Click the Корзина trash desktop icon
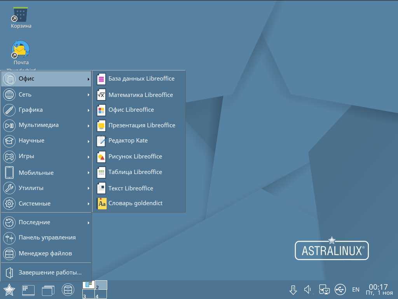Viewport: 398px width, 299px height. 21,16
